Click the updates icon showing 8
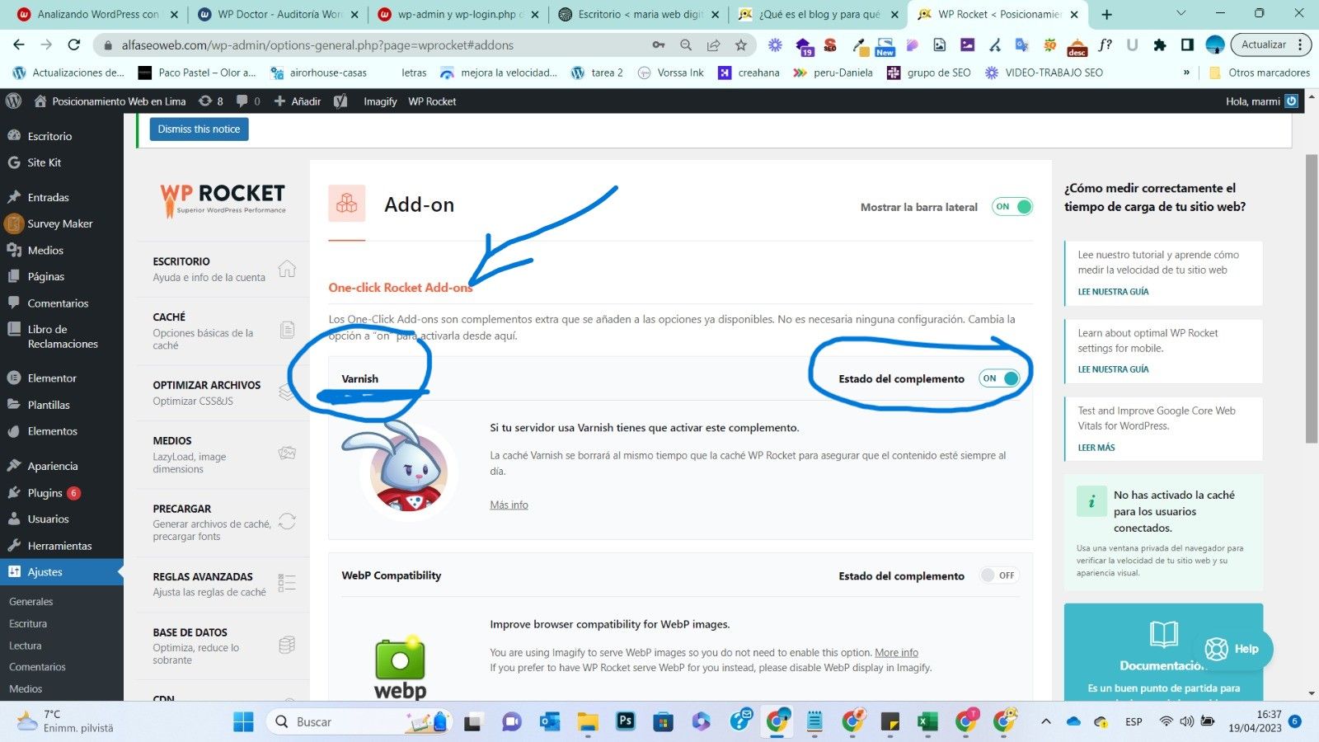The height and width of the screenshot is (742, 1319). [211, 101]
